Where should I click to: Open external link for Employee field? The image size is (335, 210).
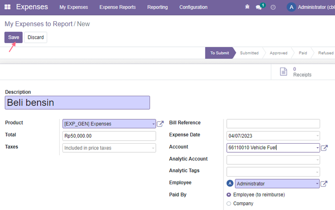tap(324, 183)
